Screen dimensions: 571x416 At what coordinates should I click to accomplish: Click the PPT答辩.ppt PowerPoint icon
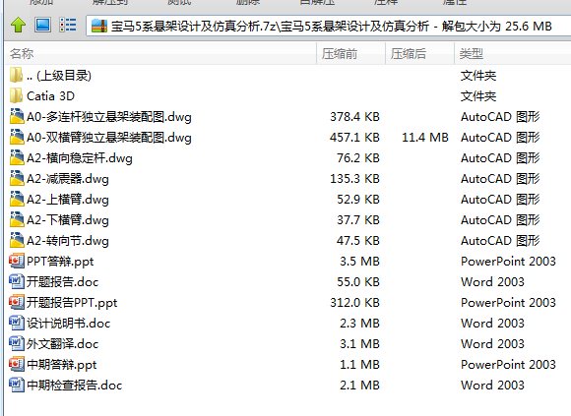17,261
